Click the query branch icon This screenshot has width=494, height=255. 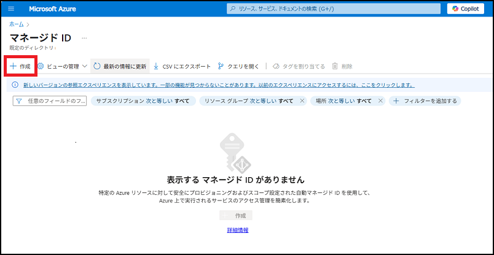221,66
